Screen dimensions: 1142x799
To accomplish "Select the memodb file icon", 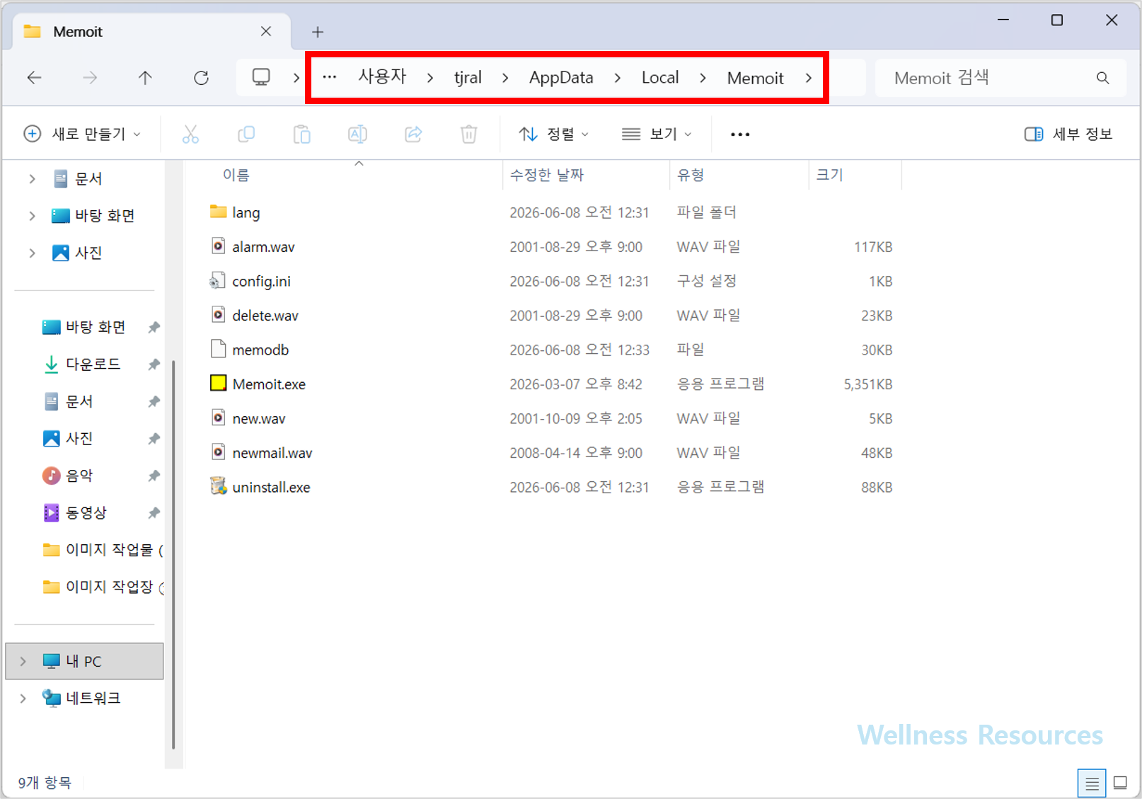I will tap(219, 349).
